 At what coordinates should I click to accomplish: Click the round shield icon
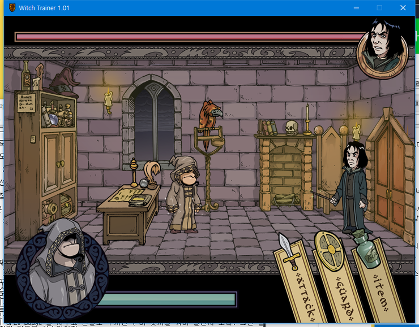point(329,251)
